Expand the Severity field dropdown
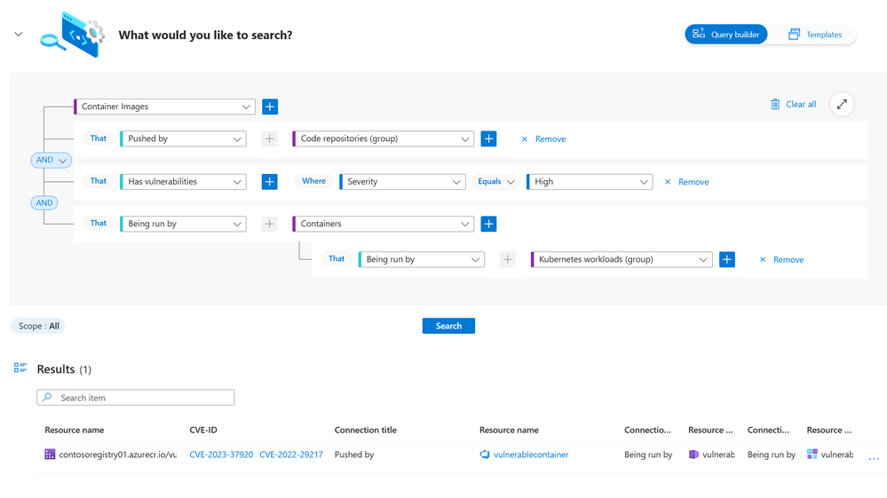887x498 pixels. tap(402, 181)
